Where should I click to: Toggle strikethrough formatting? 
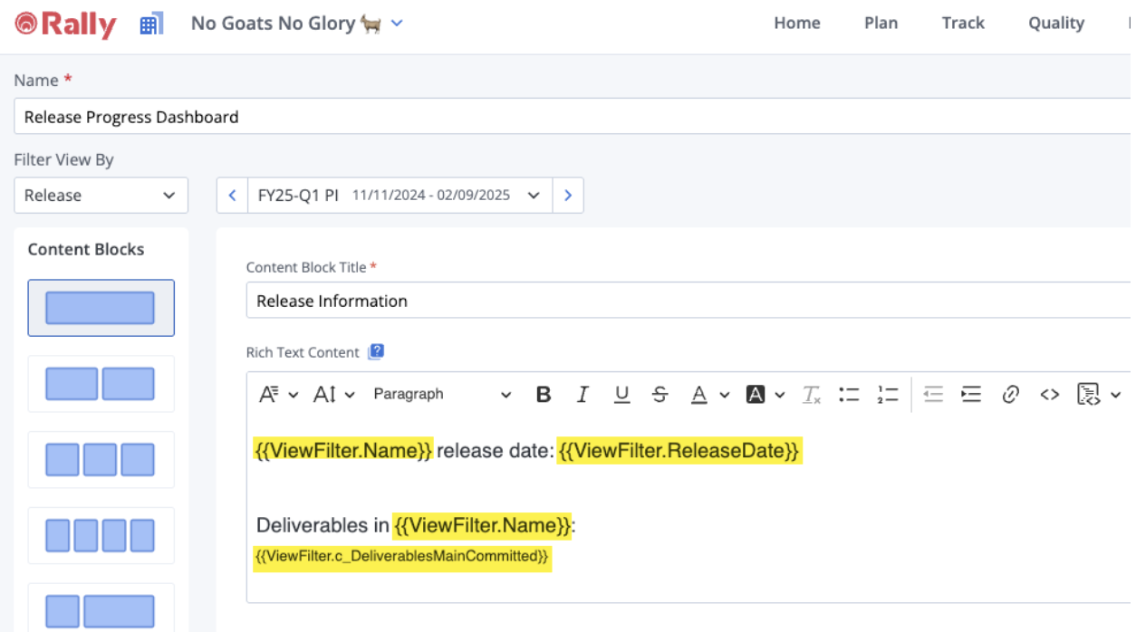660,395
